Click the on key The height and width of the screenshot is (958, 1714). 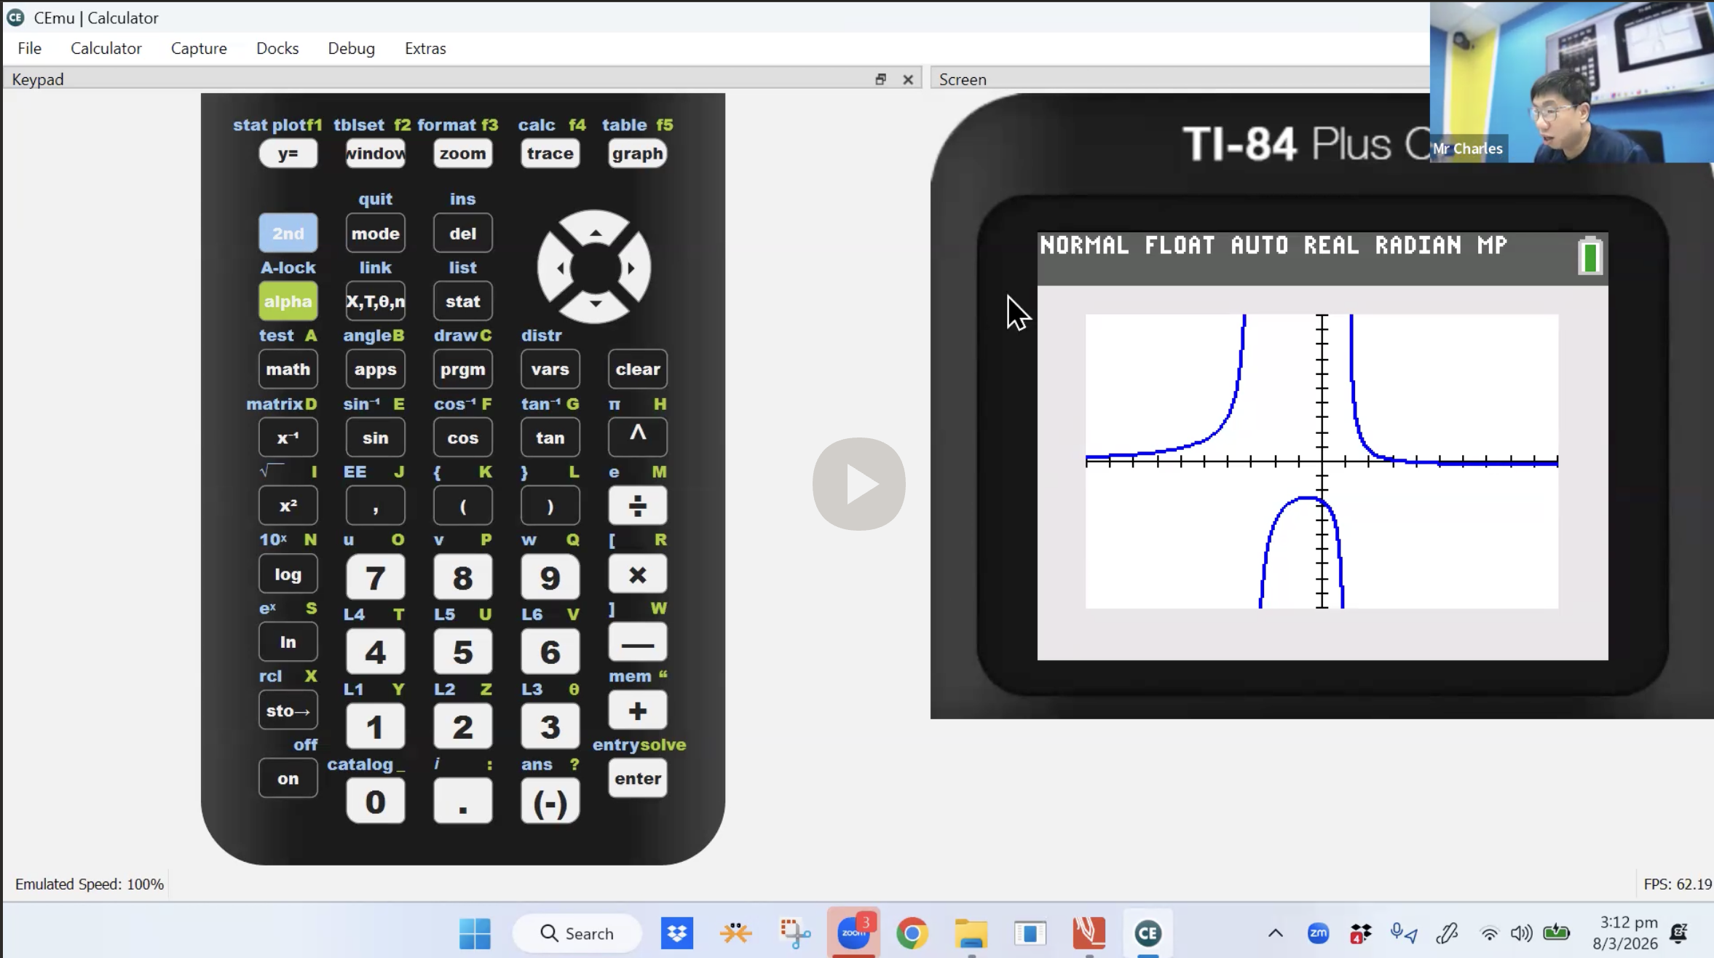288,778
